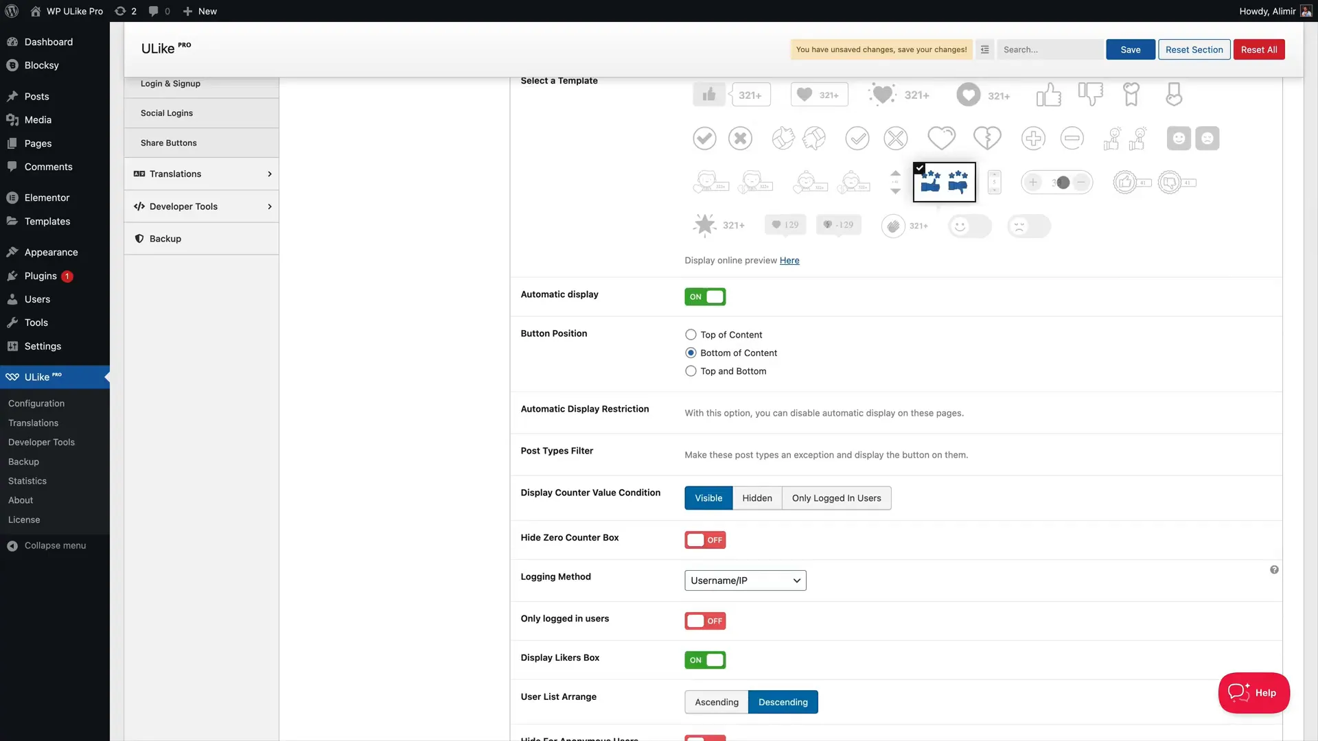Select the blue starred thumbs template

tap(944, 182)
